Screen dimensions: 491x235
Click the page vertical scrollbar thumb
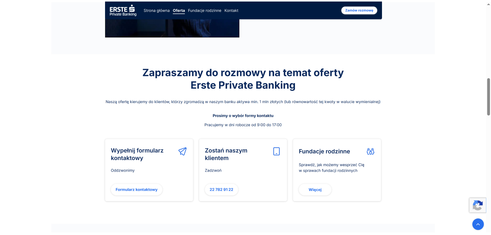pyautogui.click(x=488, y=97)
